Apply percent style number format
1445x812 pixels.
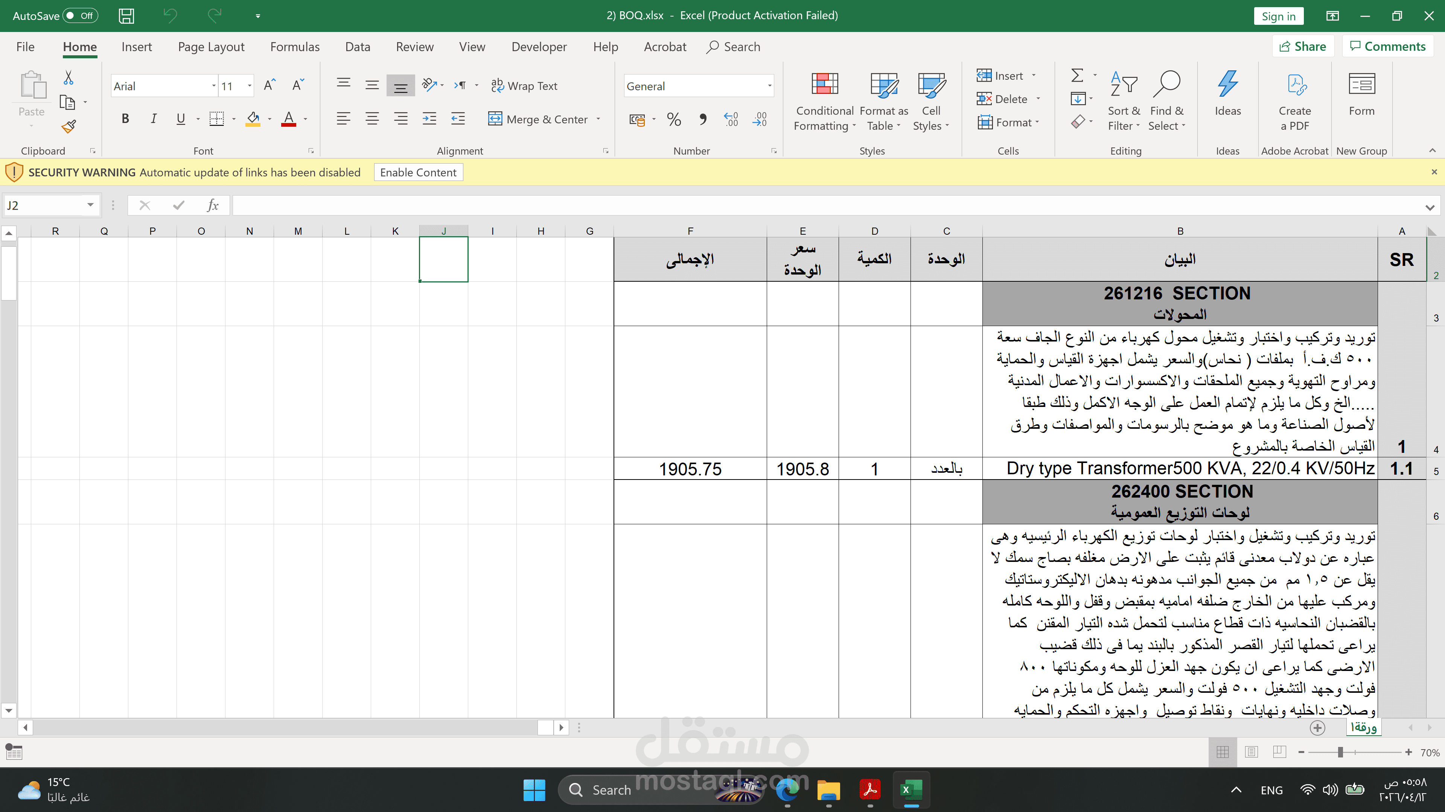point(674,119)
